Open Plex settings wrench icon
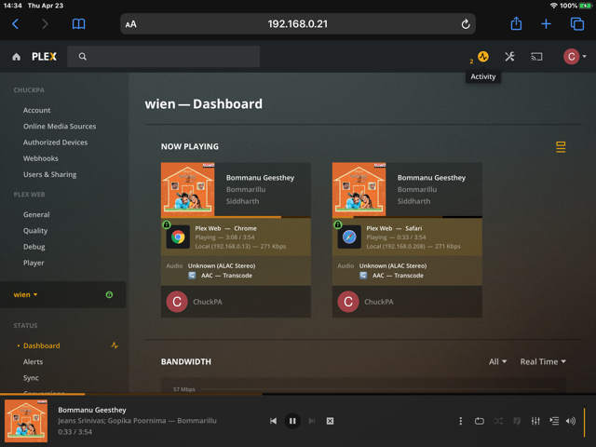The width and height of the screenshot is (596, 447). pos(509,57)
